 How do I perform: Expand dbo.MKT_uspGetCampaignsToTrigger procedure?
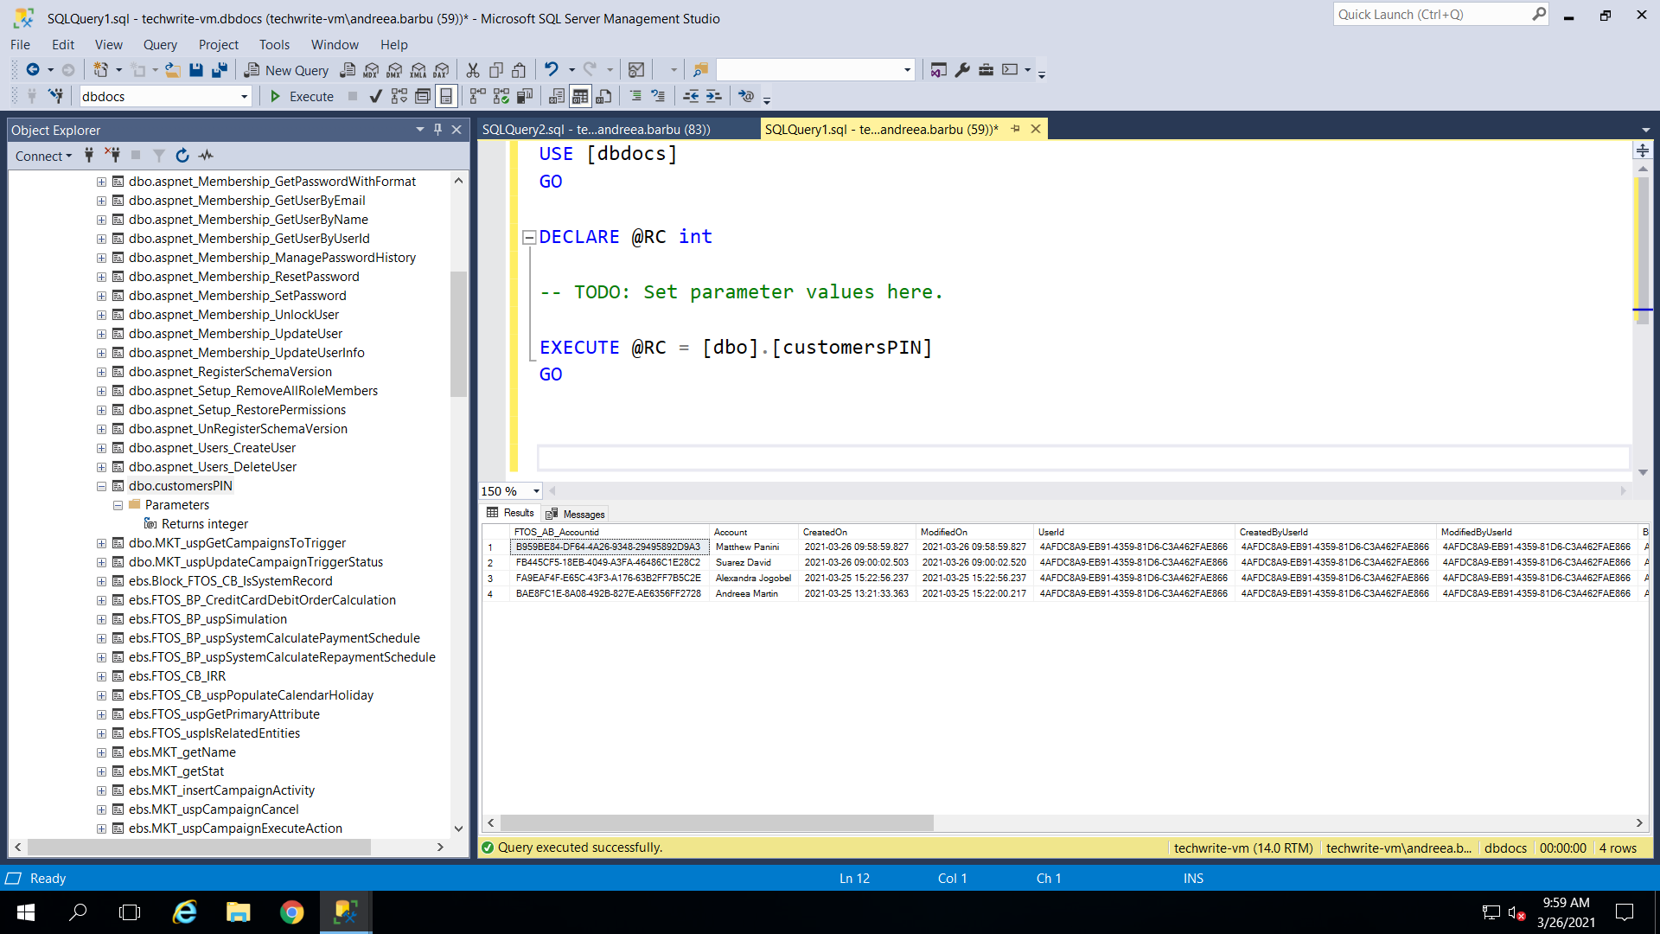[101, 543]
